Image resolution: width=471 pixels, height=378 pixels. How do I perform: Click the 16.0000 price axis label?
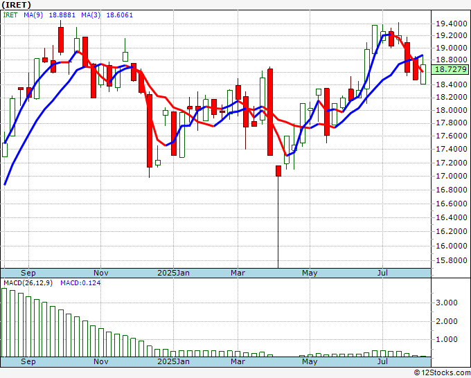coord(452,246)
